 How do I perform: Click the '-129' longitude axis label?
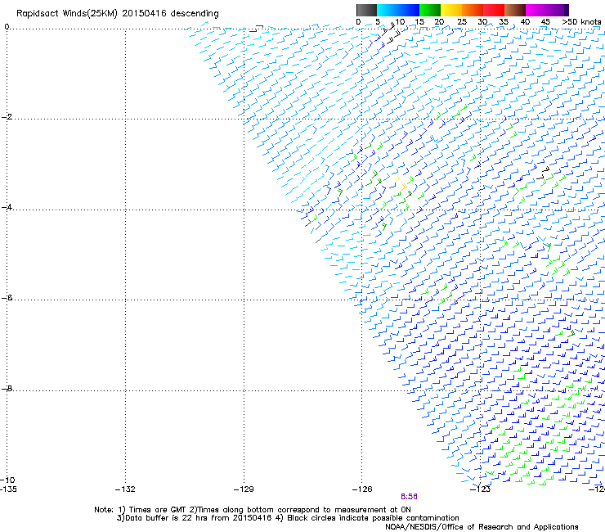pyautogui.click(x=244, y=489)
